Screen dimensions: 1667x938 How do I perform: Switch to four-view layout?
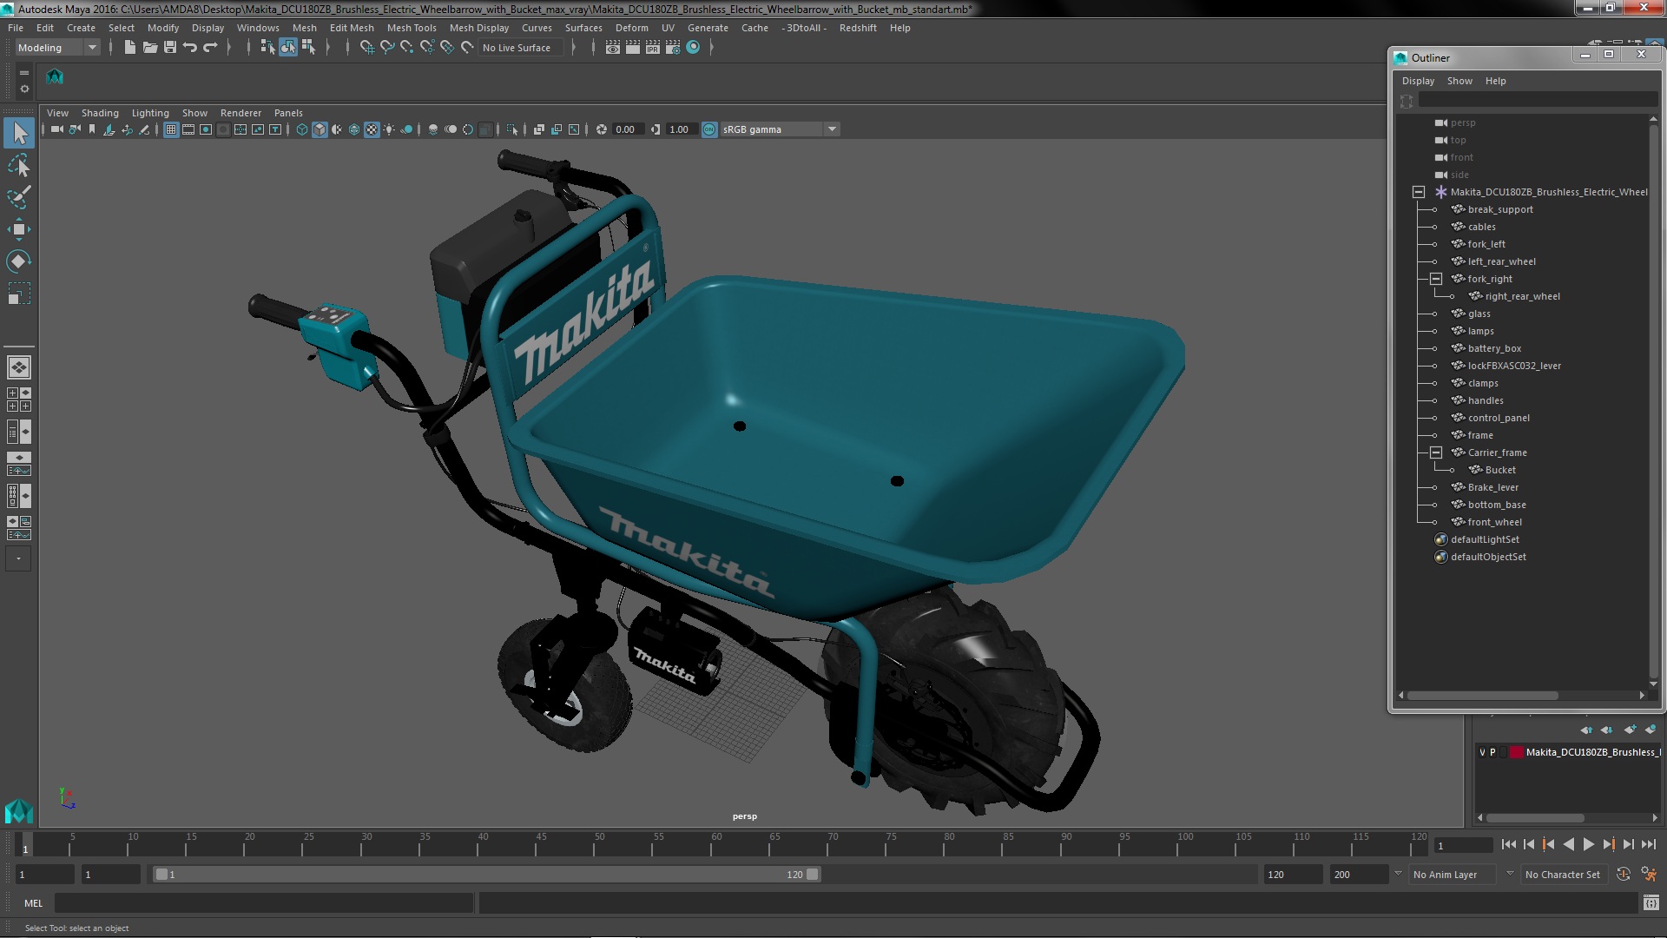(x=19, y=400)
